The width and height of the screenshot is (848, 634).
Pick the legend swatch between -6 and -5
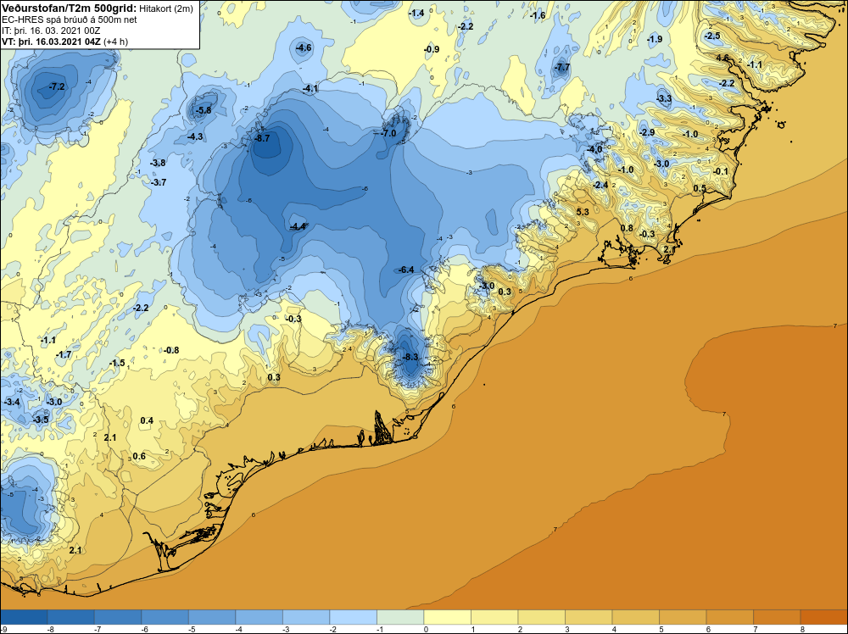[x=165, y=617]
